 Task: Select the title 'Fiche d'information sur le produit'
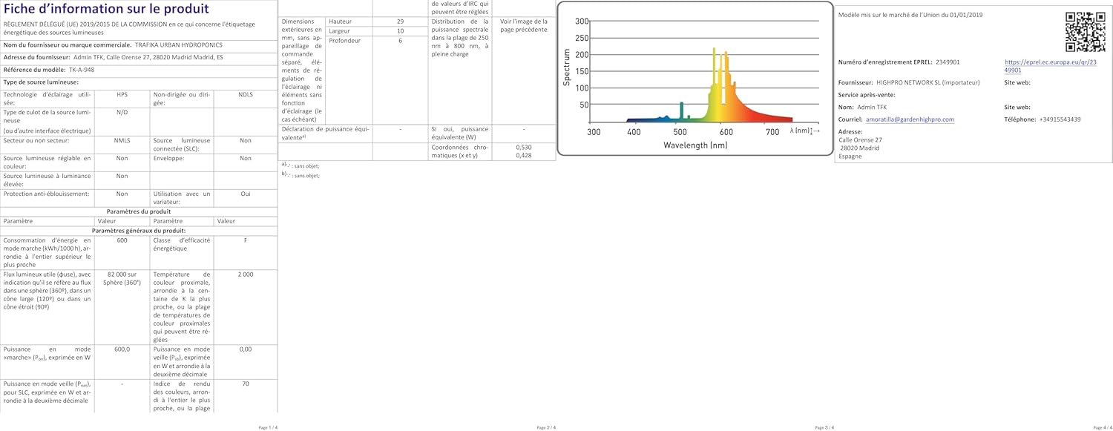click(106, 9)
